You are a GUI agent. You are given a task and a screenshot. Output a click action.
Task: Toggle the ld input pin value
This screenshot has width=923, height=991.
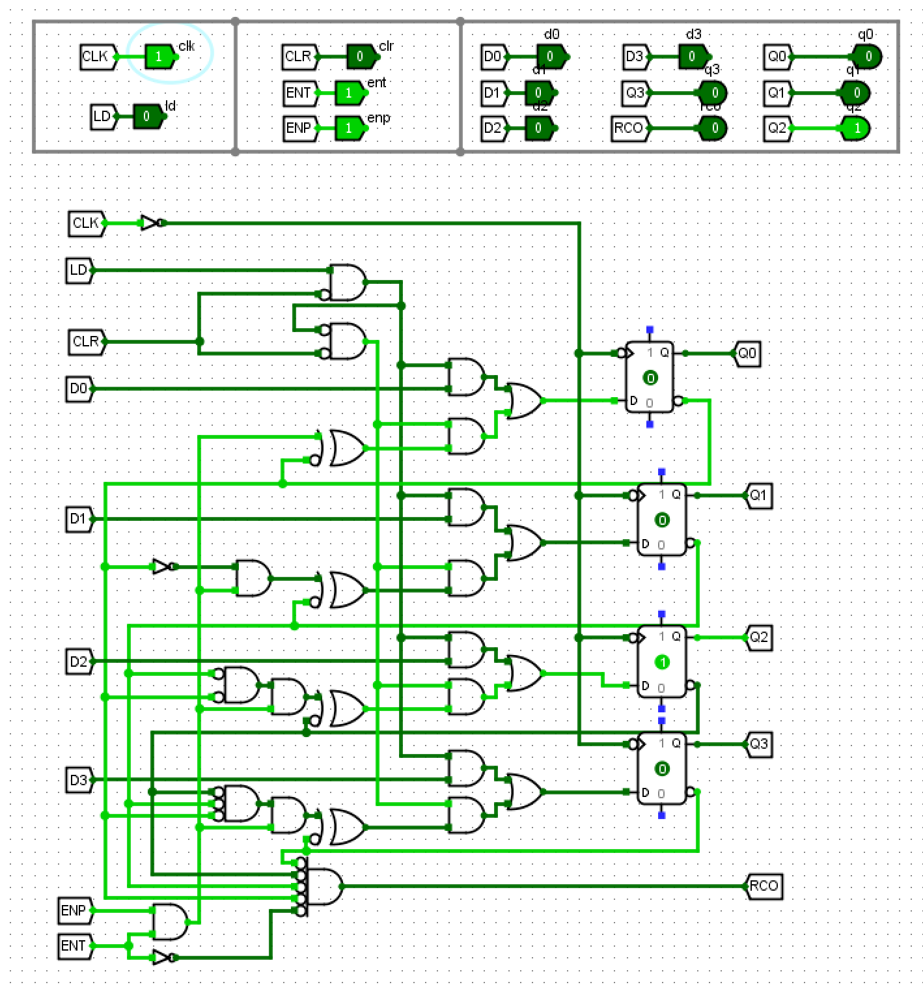(x=148, y=117)
